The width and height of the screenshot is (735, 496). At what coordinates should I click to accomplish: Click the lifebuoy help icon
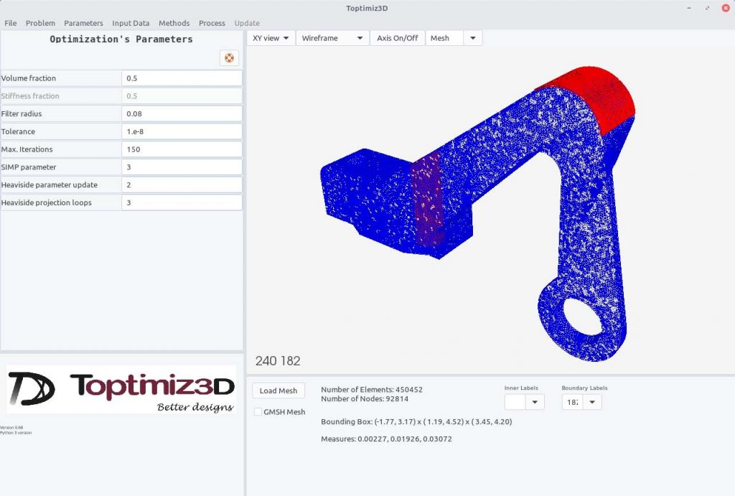(x=229, y=57)
